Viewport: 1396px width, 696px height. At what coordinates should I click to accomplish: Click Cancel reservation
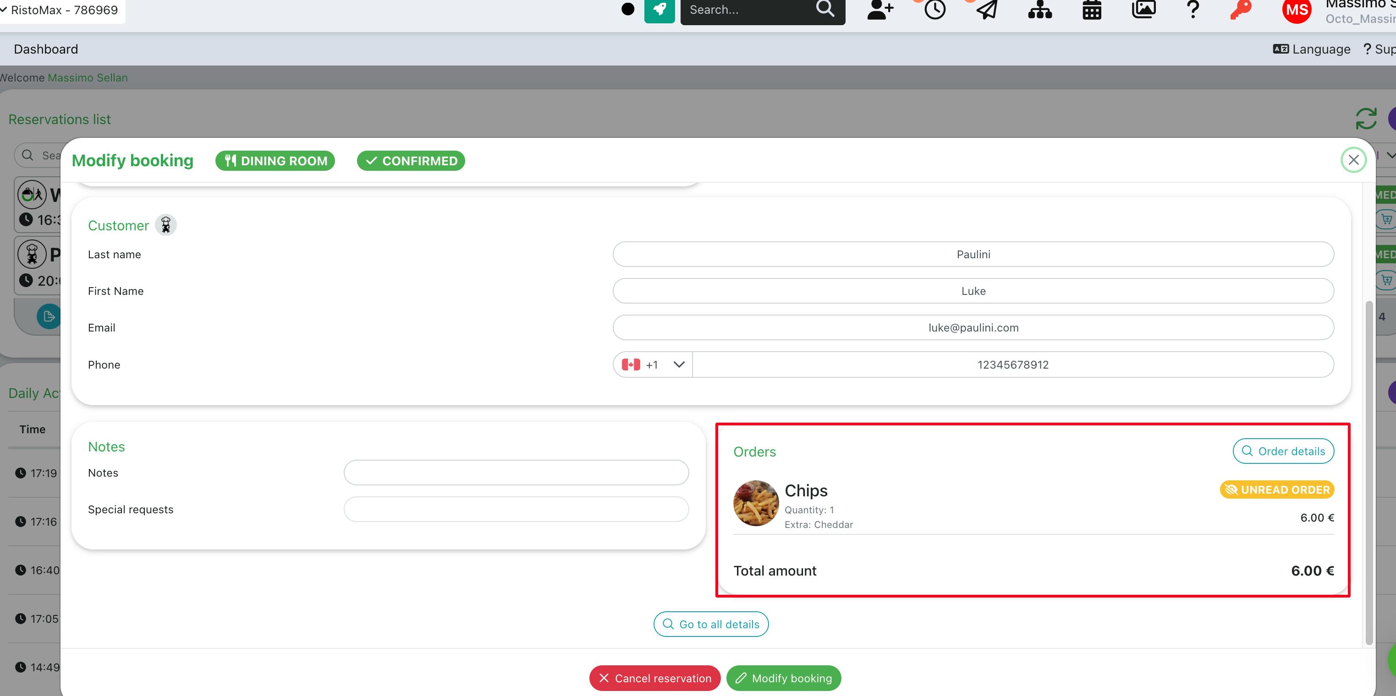(x=654, y=678)
